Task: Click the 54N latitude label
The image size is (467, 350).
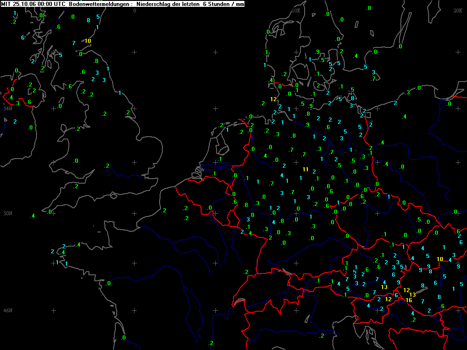Action: tap(8, 108)
